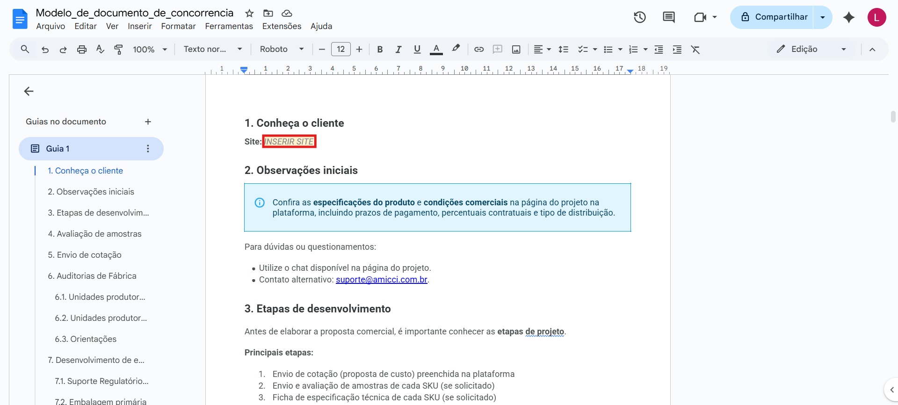The height and width of the screenshot is (405, 898).
Task: Toggle underline formatting
Action: (x=417, y=49)
